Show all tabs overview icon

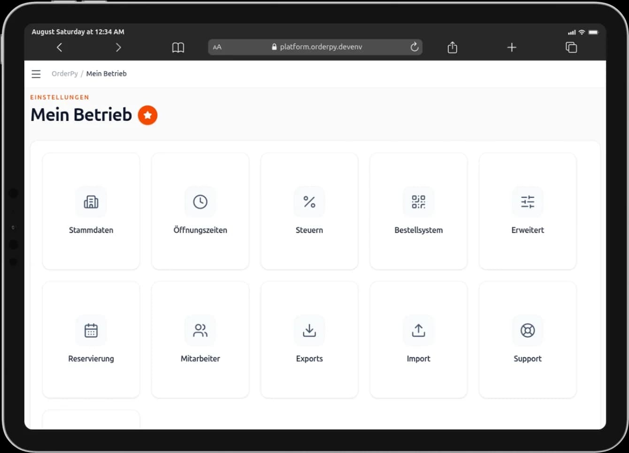pyautogui.click(x=571, y=47)
